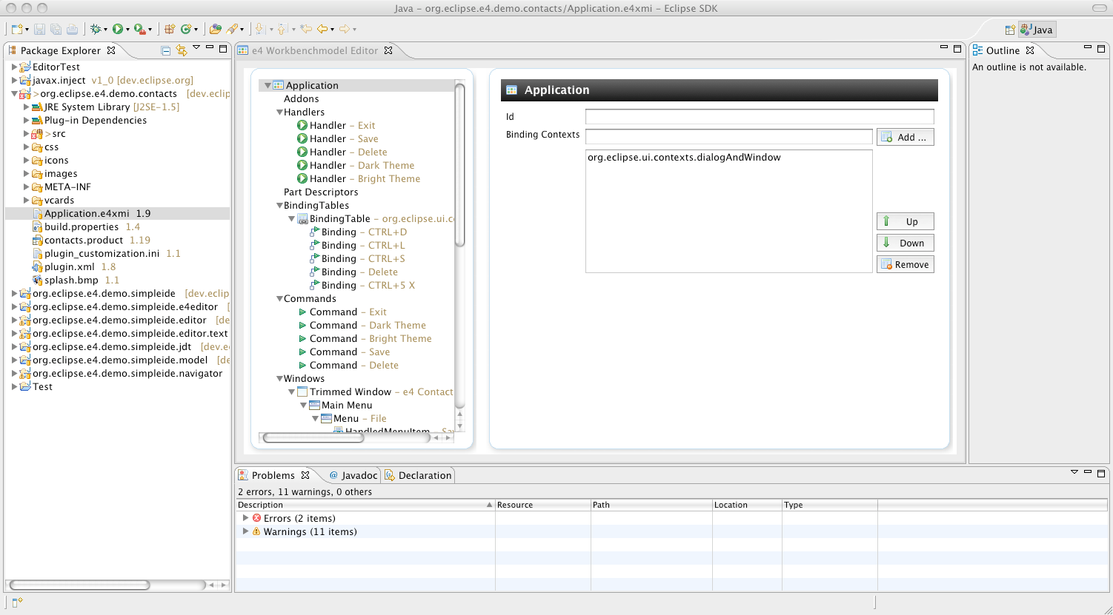Viewport: 1113px width, 615px height.
Task: Open the Package Explorer view menu triangle
Action: pyautogui.click(x=196, y=47)
